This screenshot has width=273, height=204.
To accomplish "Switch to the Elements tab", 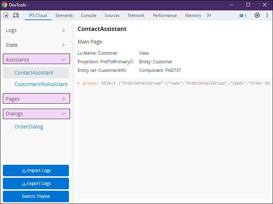I will click(x=64, y=15).
